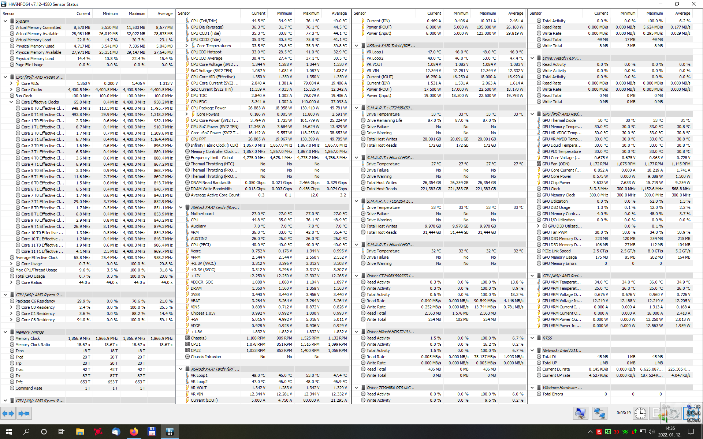Image resolution: width=703 pixels, height=439 pixels.
Task: Select the Infinity Fabric Clock (FCLK) row
Action: click(264, 145)
